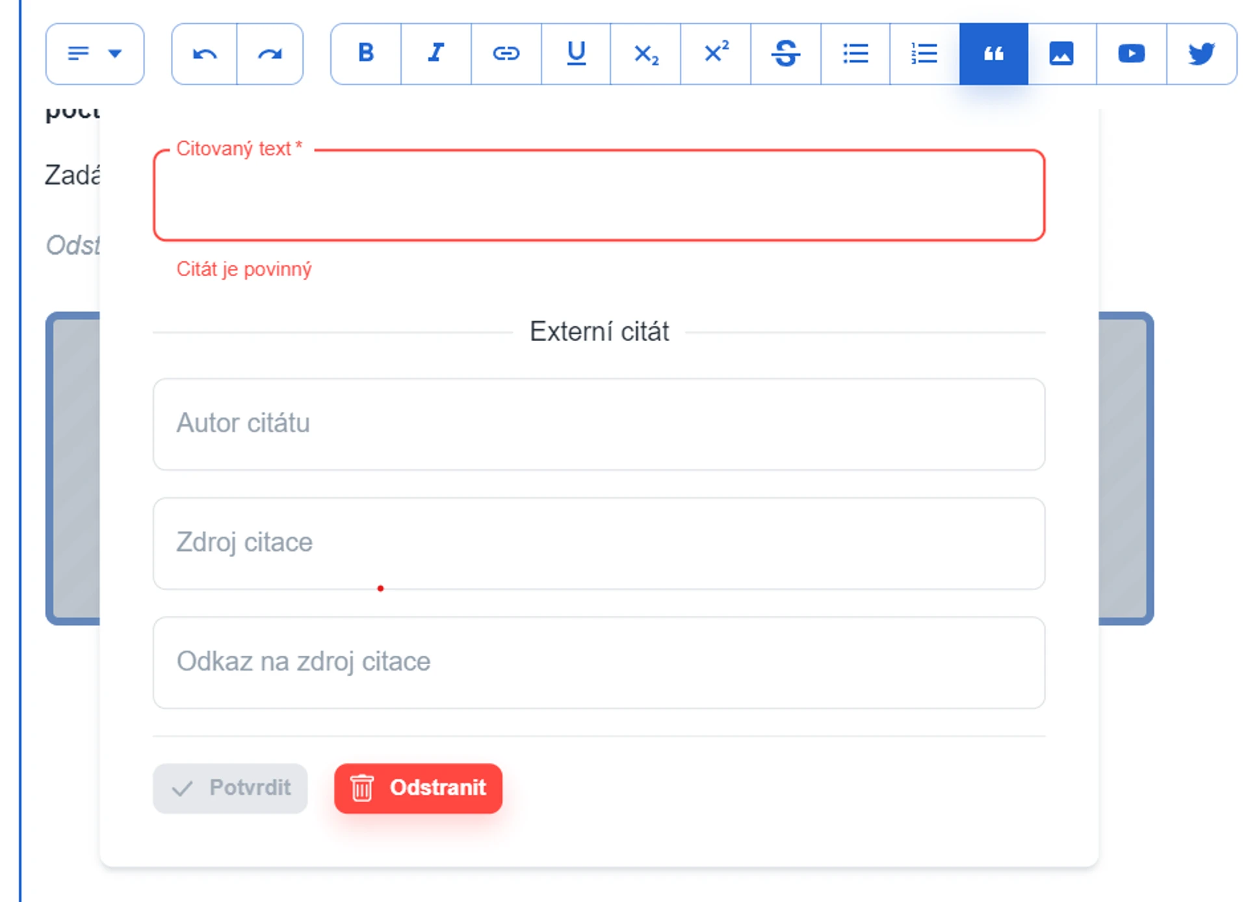Image resolution: width=1248 pixels, height=902 pixels.
Task: Apply superscript formatting
Action: 716,53
